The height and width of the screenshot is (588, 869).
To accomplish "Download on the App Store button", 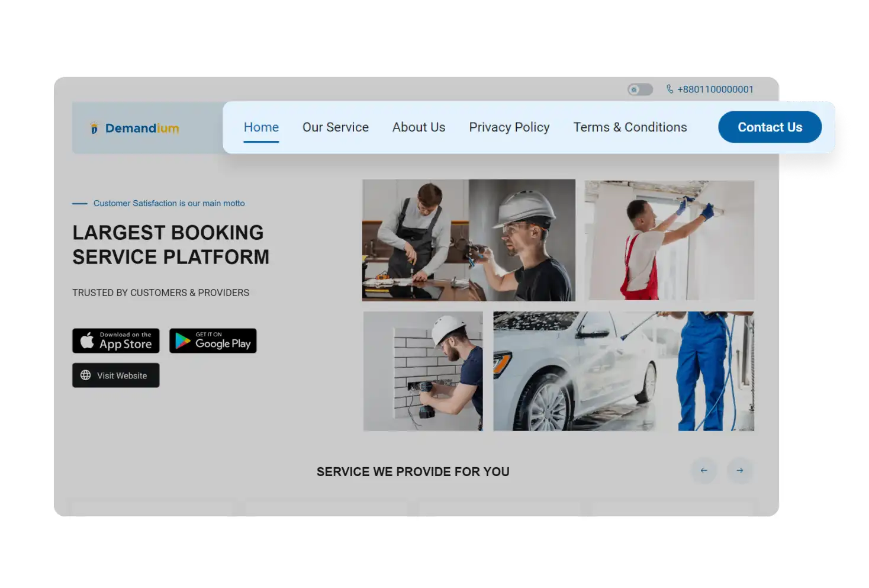I will point(116,340).
